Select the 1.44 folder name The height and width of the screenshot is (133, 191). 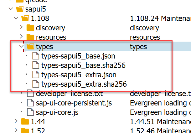click(38, 121)
